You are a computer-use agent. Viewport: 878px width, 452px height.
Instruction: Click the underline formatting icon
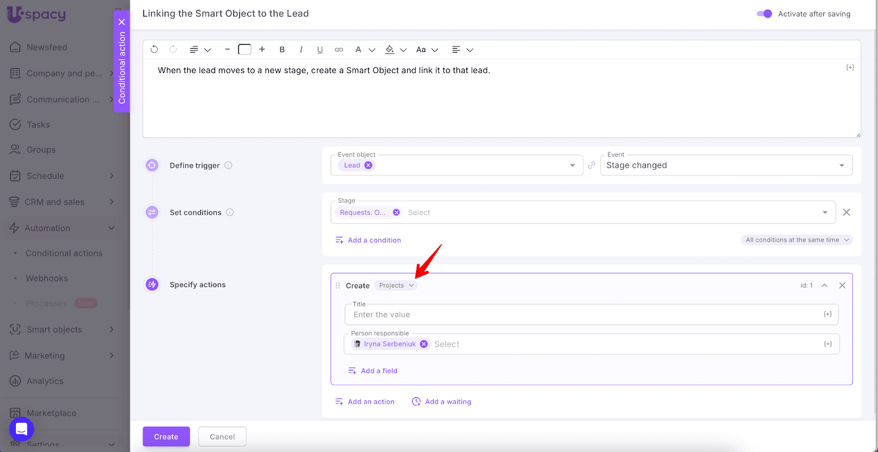(320, 49)
